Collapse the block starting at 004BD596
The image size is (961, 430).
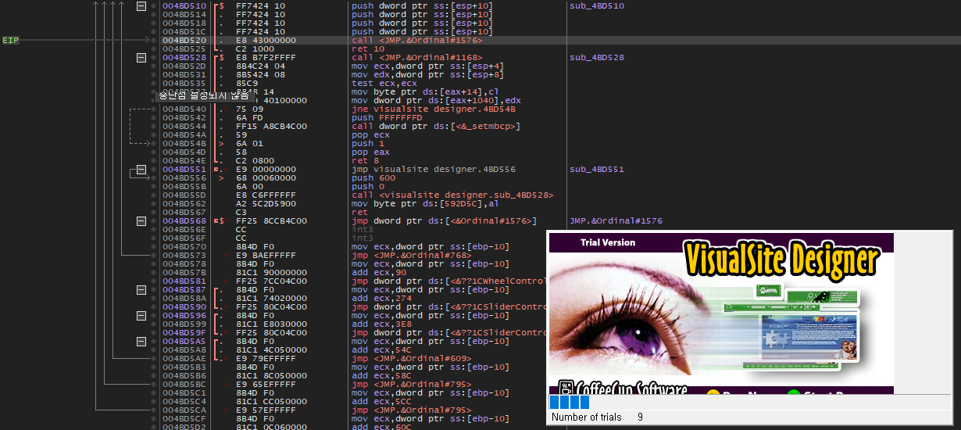point(141,315)
